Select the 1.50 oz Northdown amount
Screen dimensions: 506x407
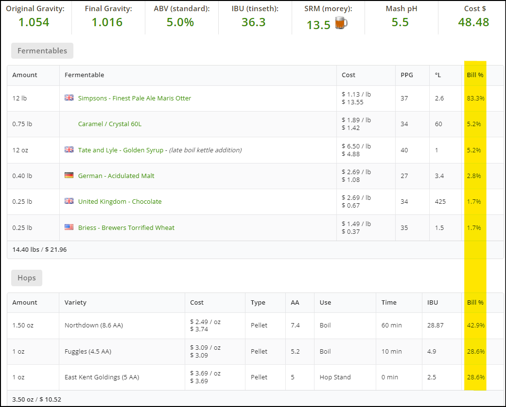tap(23, 325)
